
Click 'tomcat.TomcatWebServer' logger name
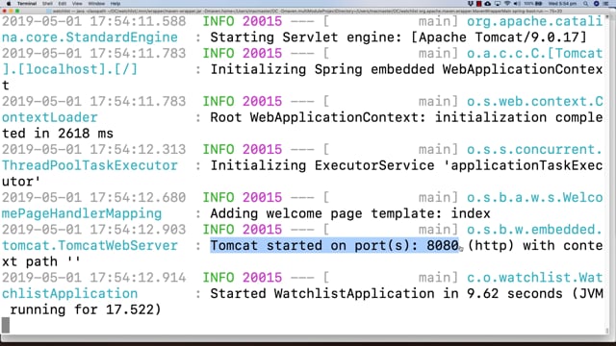point(90,246)
